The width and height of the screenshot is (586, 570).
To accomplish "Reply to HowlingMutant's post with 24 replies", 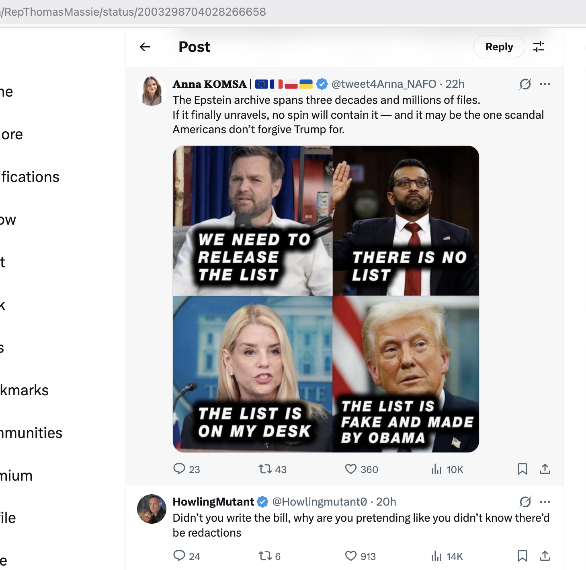I will [x=186, y=556].
